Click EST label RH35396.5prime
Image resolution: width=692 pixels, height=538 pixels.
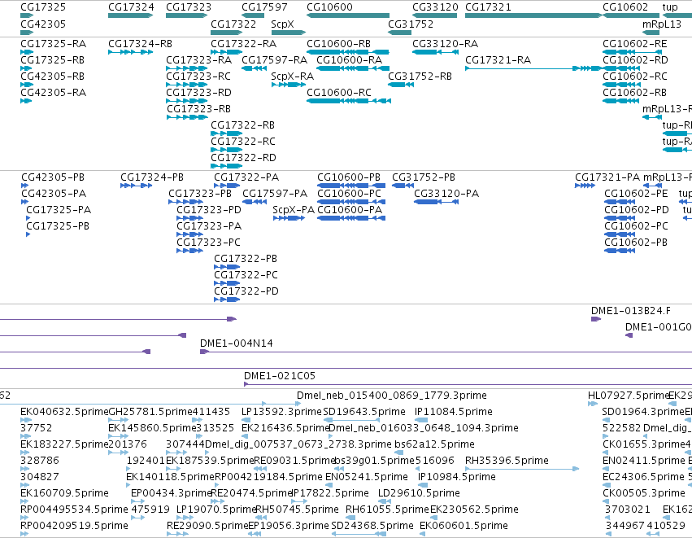click(507, 461)
